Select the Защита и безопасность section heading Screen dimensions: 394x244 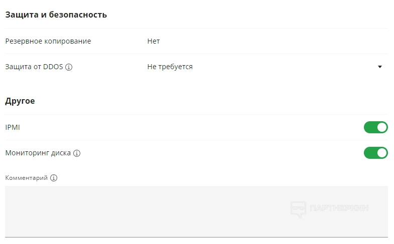pyautogui.click(x=56, y=15)
